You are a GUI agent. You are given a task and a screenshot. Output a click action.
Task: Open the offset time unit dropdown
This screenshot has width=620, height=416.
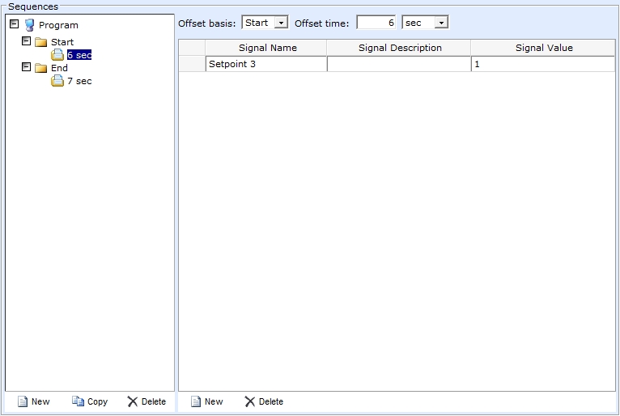[440, 23]
